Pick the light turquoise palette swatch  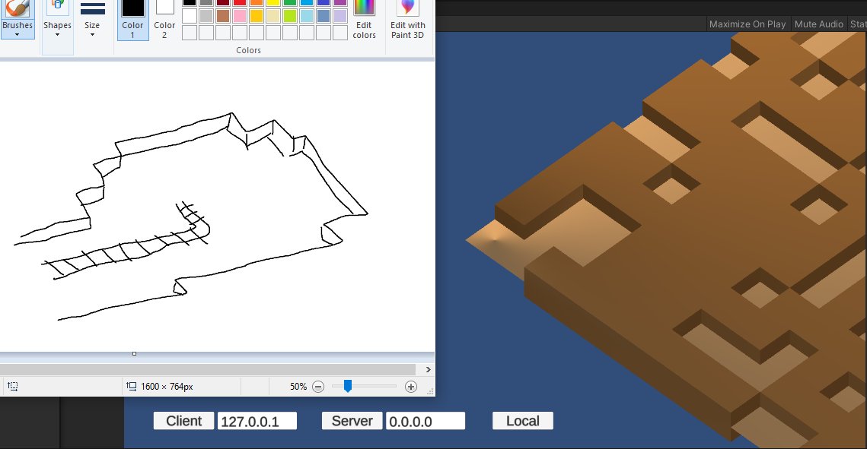(x=307, y=16)
